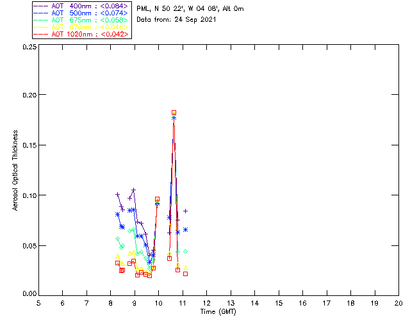The width and height of the screenshot is (410, 328).
Task: Click the red square marker at the spike peak
Action: [x=174, y=113]
